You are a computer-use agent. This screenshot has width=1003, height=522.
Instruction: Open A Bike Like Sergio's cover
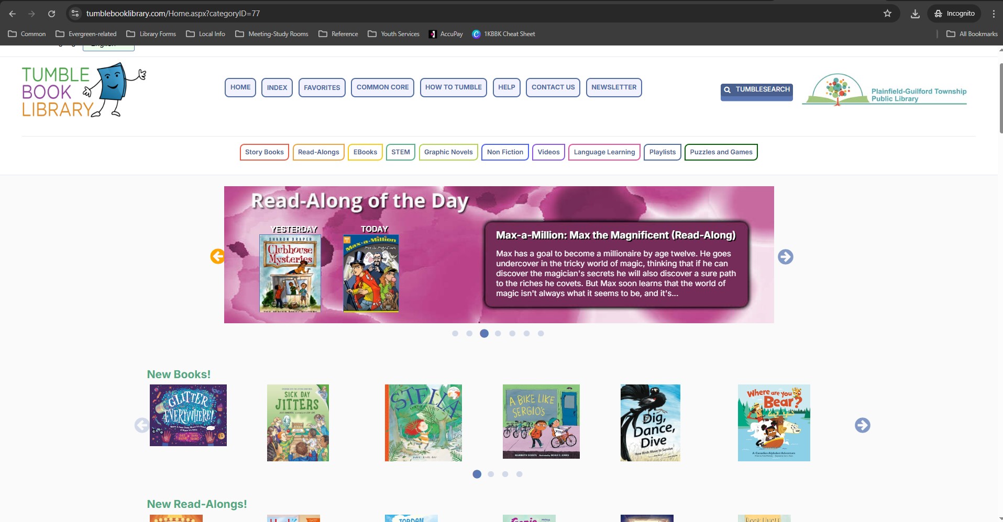541,422
